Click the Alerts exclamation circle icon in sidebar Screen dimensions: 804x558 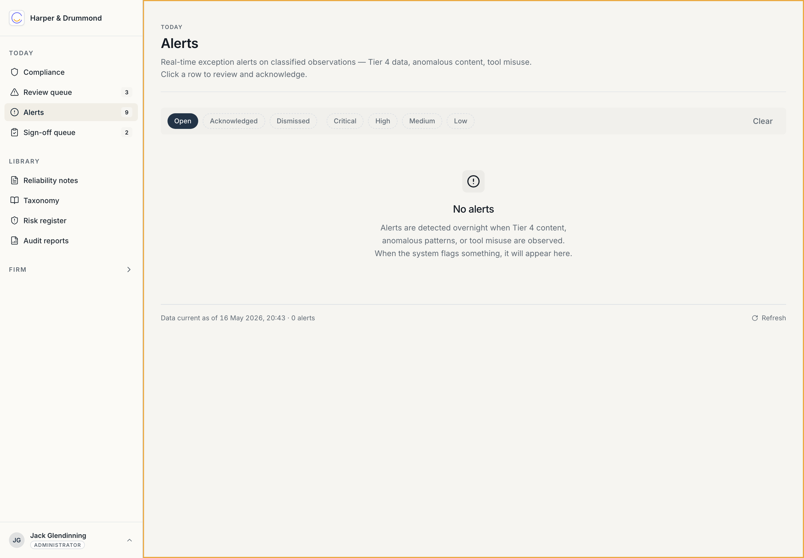coord(14,112)
